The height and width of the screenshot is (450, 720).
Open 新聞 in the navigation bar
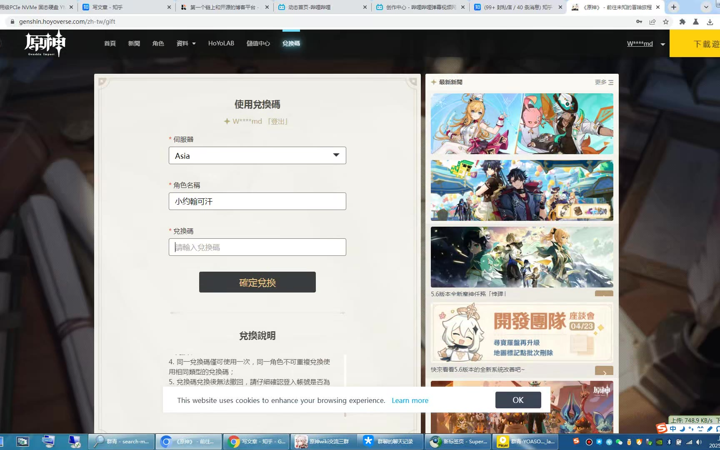pos(134,43)
